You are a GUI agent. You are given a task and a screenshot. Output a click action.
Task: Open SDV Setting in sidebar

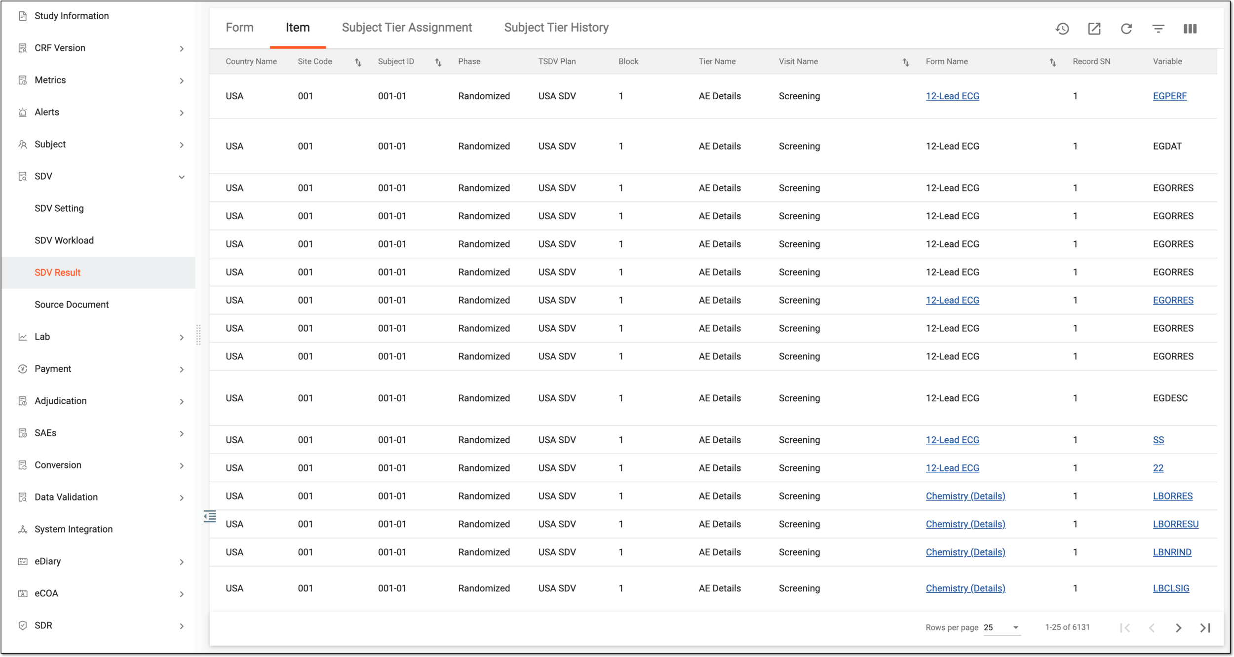tap(59, 208)
